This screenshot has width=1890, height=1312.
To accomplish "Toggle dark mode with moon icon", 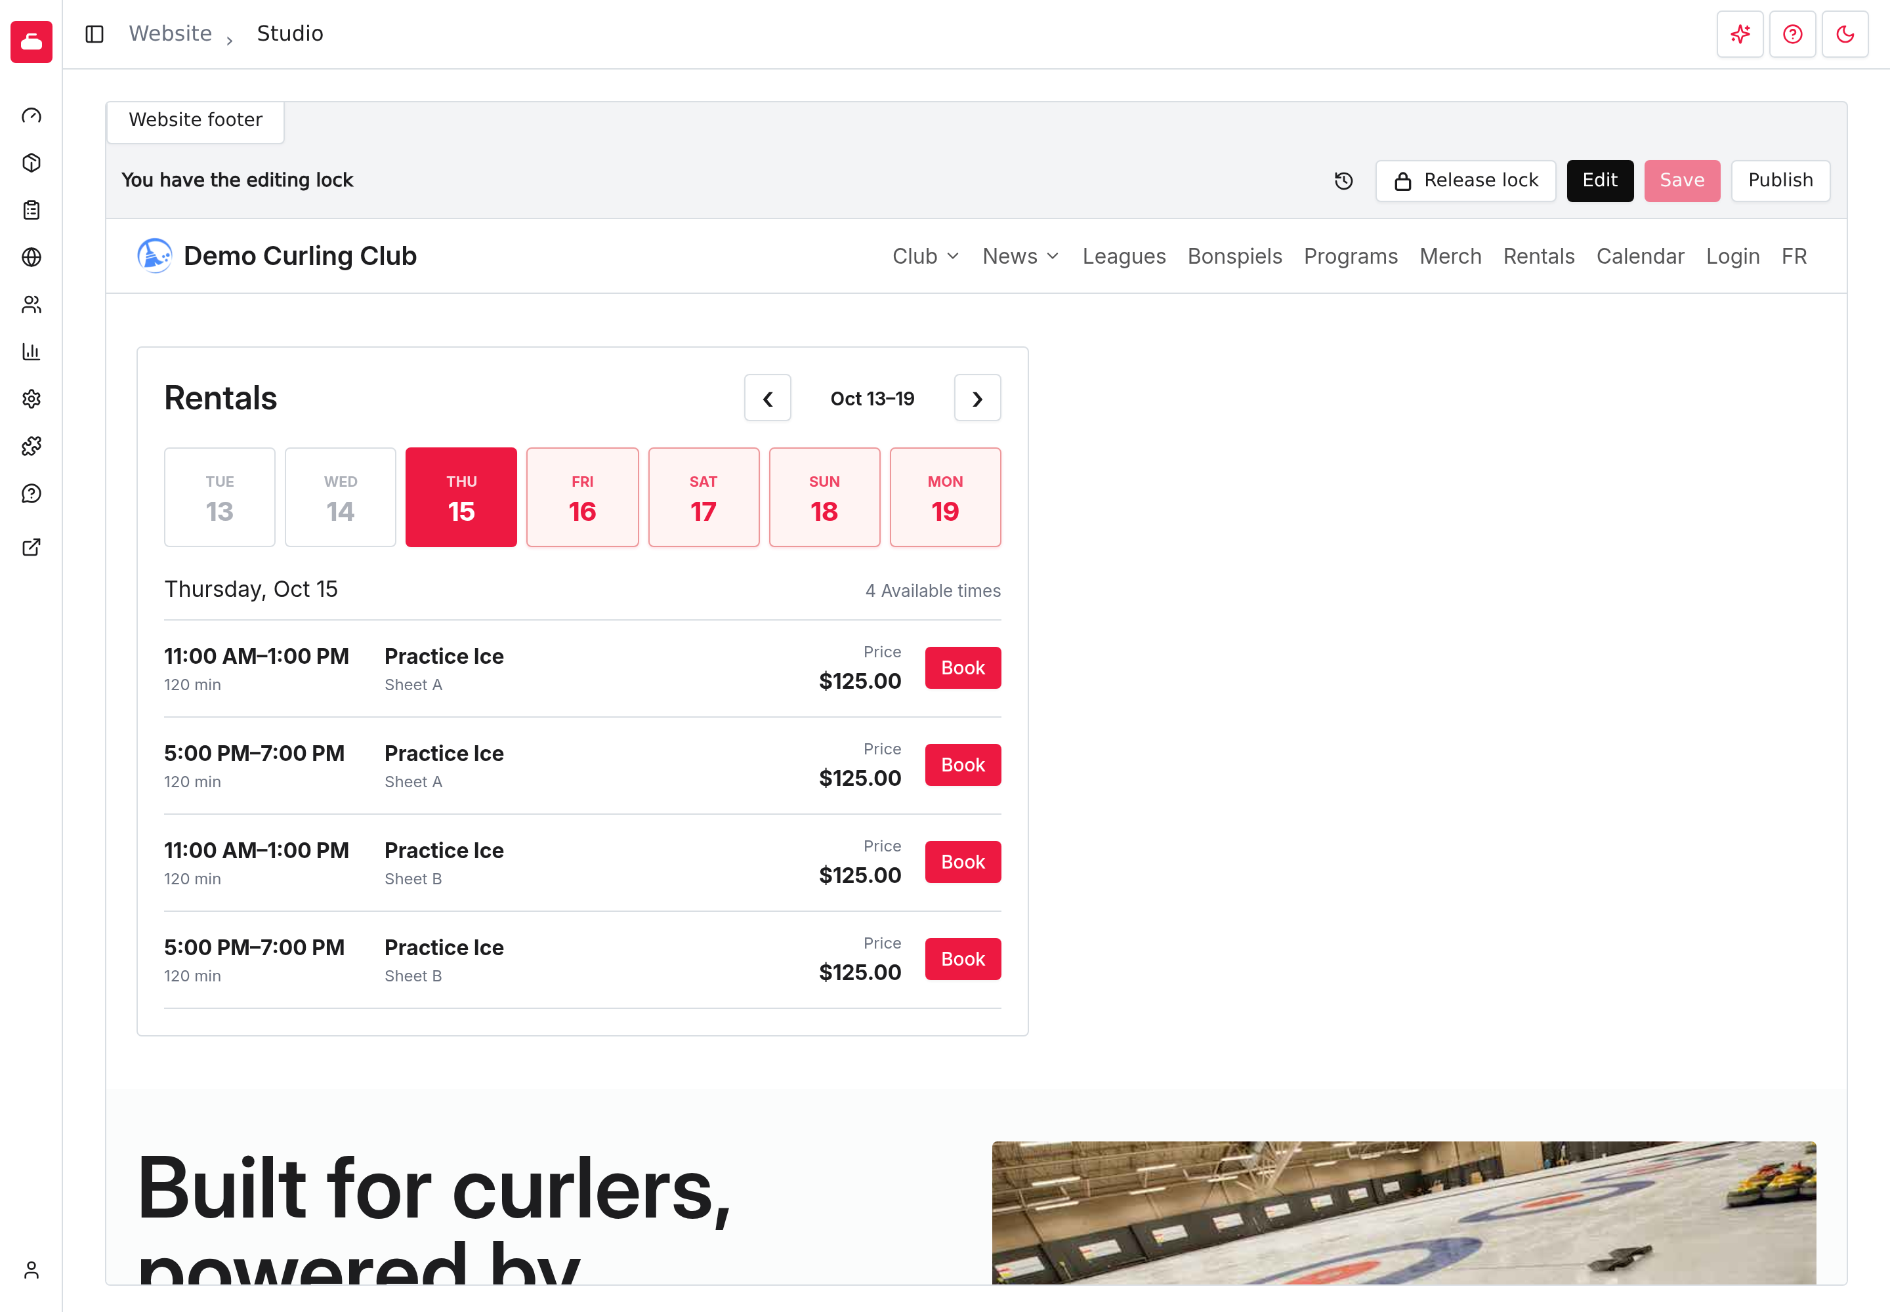I will coord(1845,33).
